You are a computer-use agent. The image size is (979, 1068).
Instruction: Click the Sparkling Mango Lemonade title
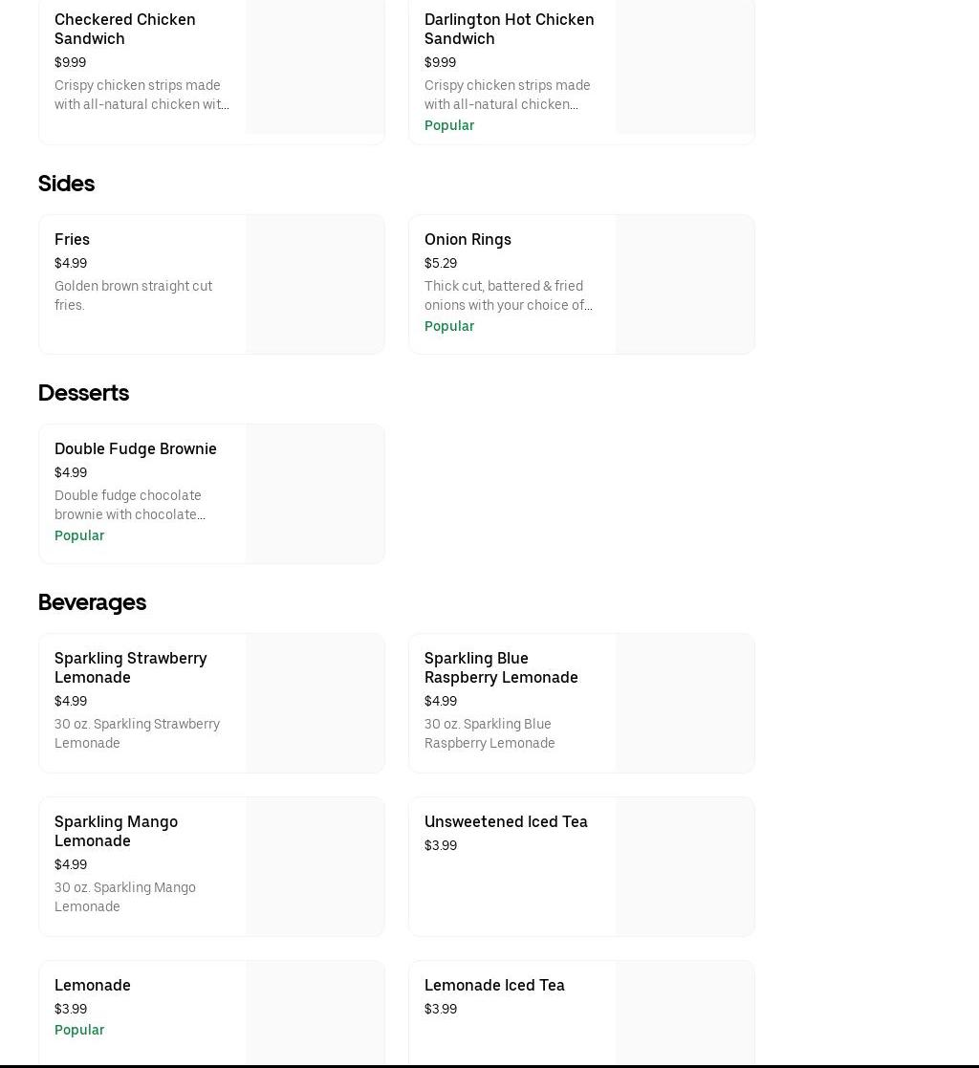coord(116,831)
